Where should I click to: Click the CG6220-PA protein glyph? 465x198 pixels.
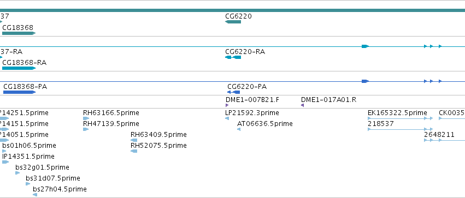234,92
